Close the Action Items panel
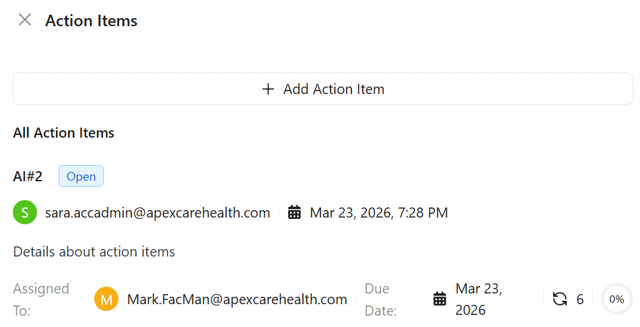Viewport: 640px width, 327px height. (25, 20)
